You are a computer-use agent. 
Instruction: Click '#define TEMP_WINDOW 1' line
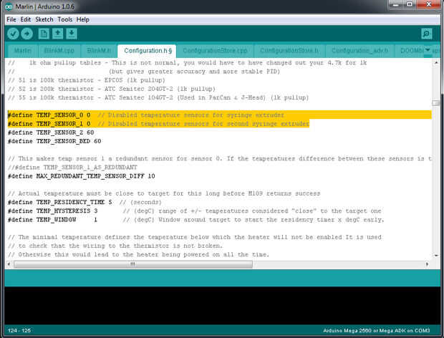point(196,220)
